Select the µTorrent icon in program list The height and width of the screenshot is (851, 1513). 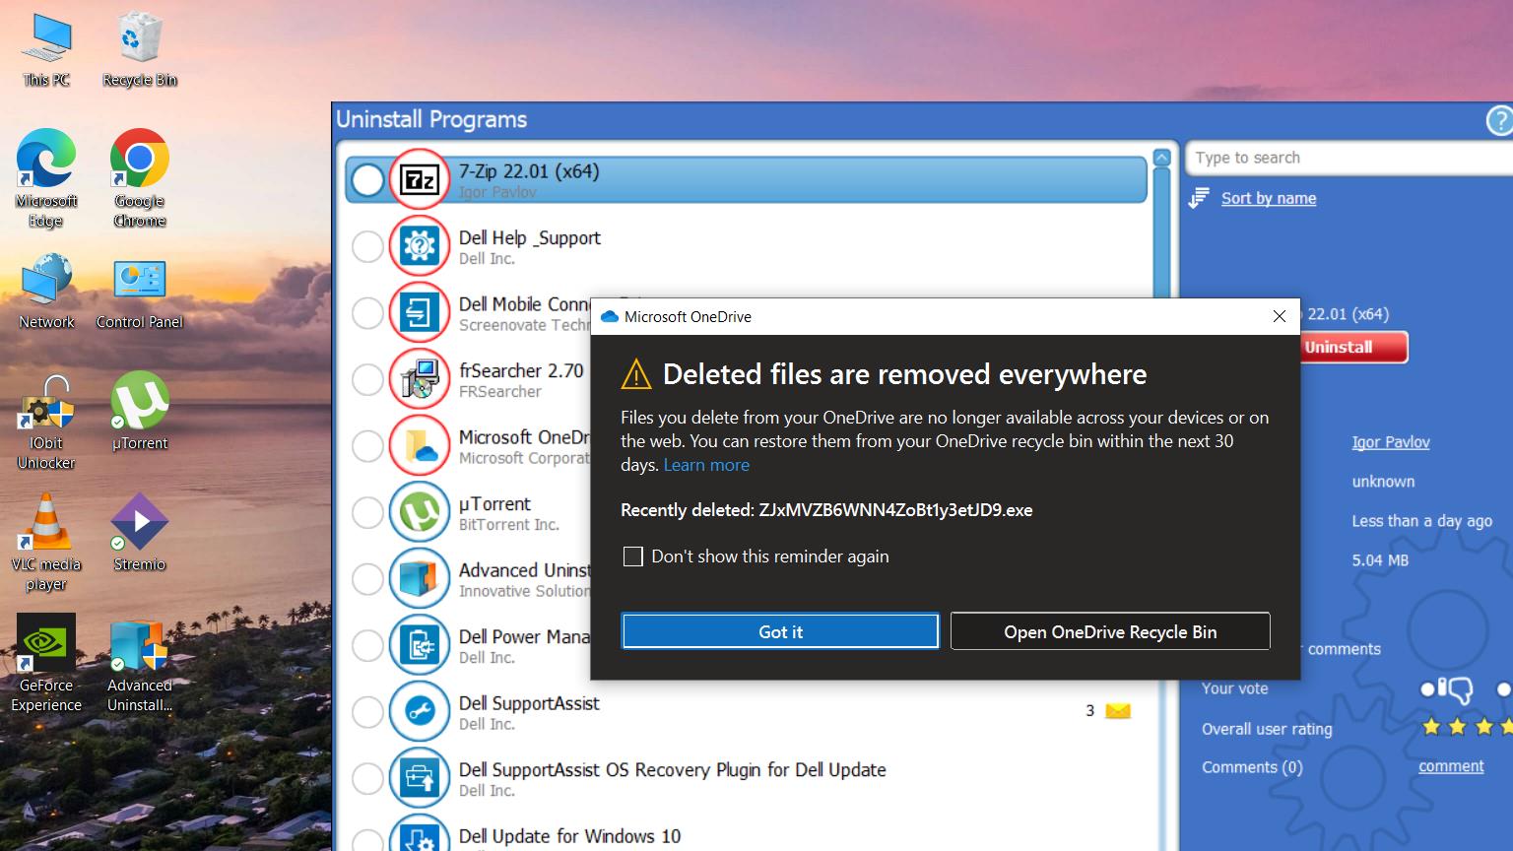pos(420,512)
